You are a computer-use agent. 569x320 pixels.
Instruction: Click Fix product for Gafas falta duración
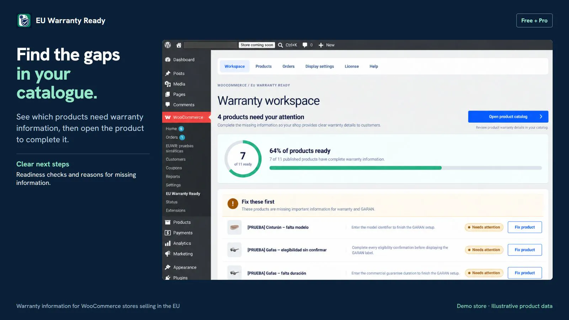click(525, 273)
